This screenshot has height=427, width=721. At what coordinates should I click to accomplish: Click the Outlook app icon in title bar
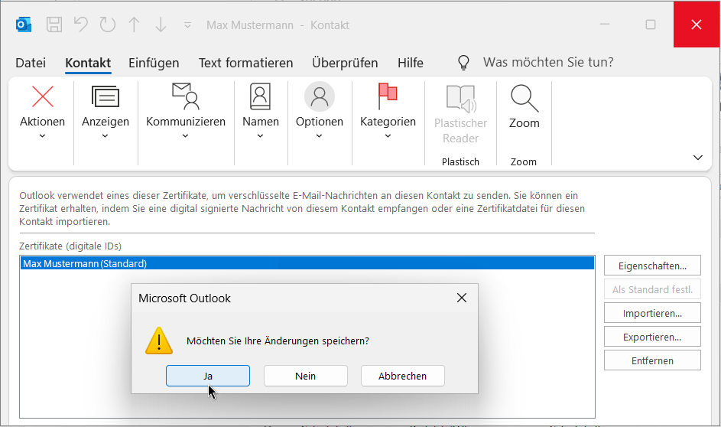24,24
